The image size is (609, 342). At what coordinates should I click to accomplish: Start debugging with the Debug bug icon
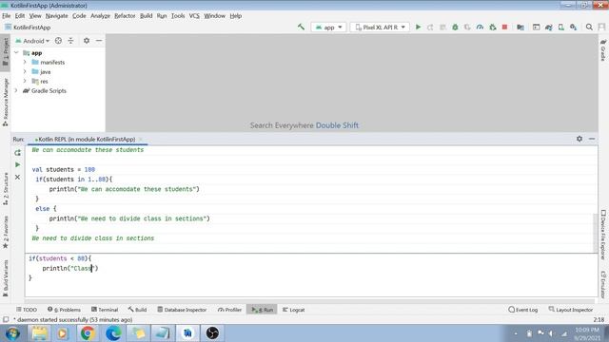tap(455, 28)
